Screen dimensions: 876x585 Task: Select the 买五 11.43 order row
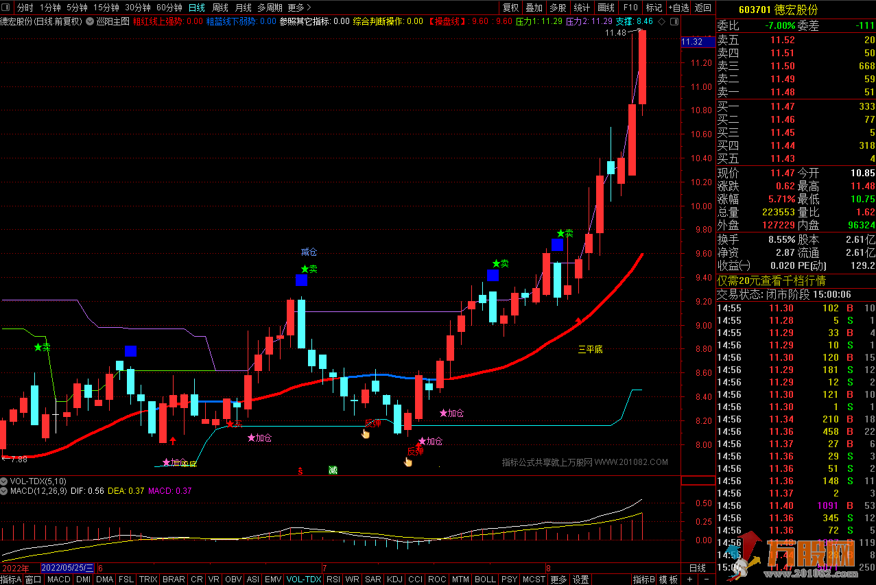click(796, 158)
